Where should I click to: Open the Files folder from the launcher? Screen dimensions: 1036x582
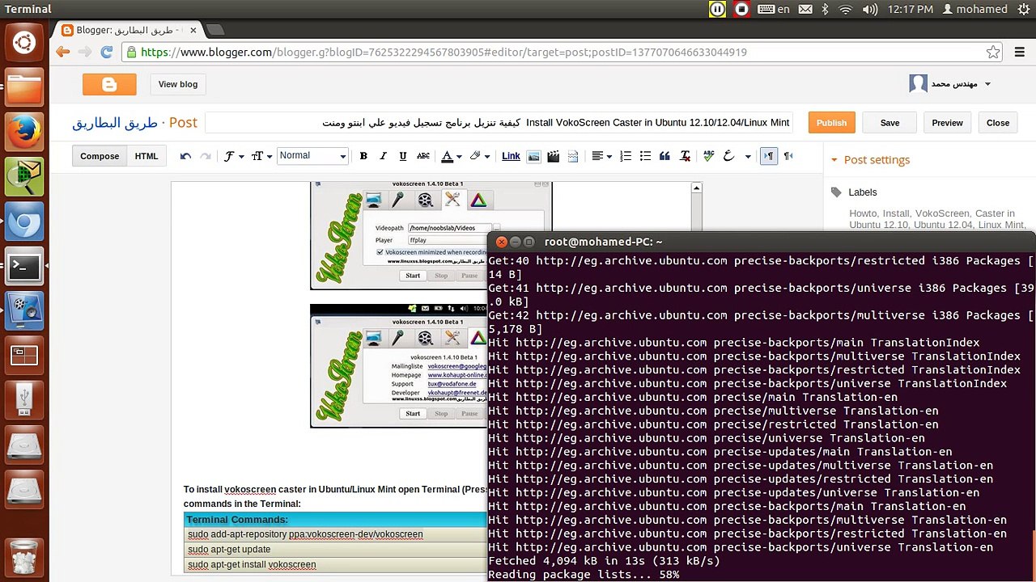pyautogui.click(x=24, y=88)
